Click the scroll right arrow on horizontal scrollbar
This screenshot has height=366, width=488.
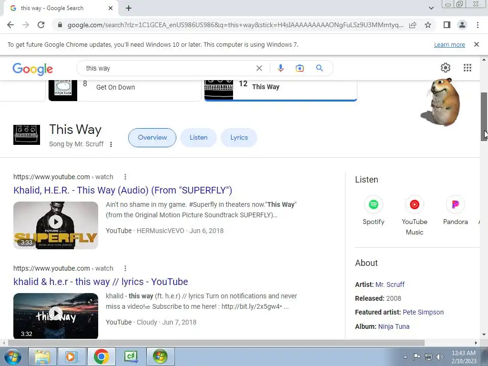point(476,343)
